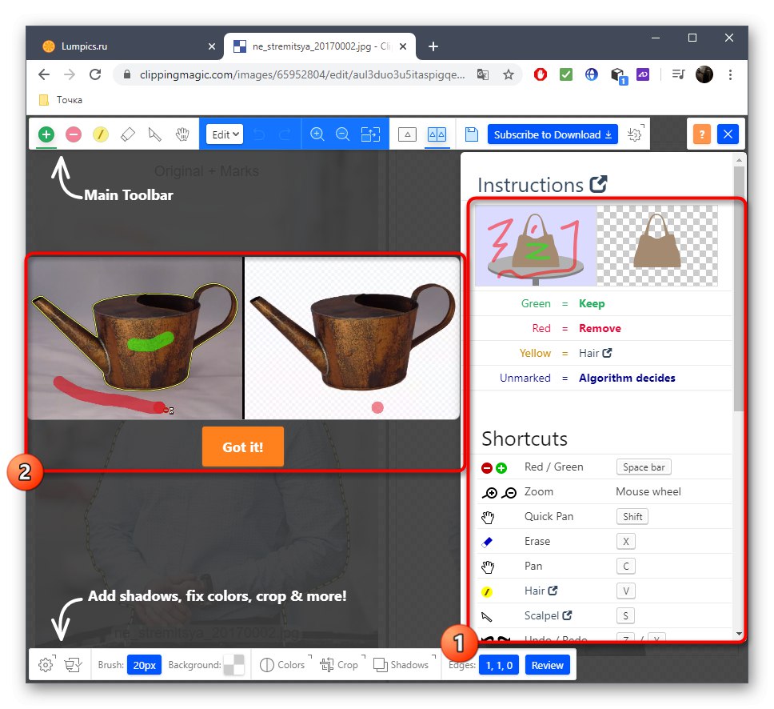Open the media control playlist icon

678,74
